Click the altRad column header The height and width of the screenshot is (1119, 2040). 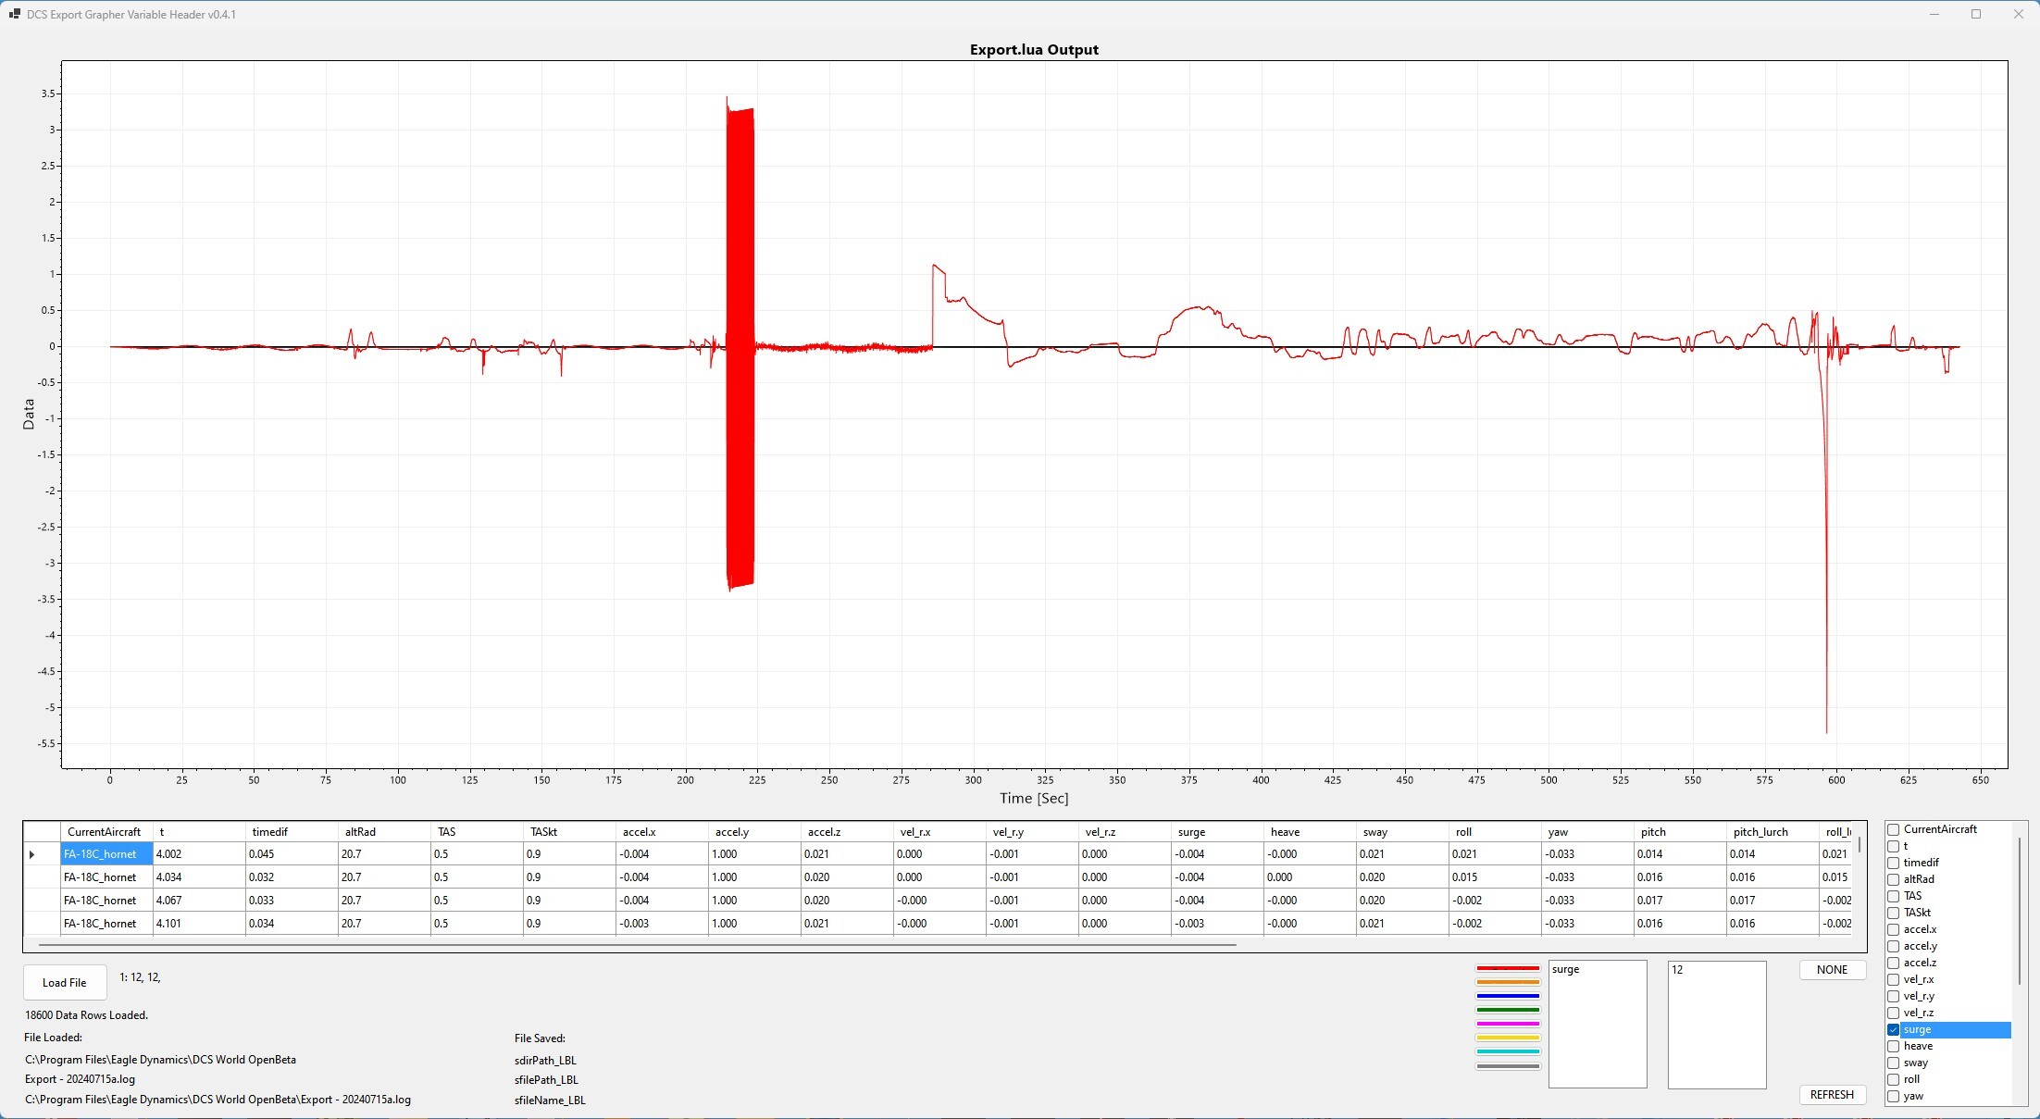(x=384, y=832)
